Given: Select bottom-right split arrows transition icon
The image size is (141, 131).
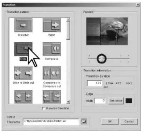Looking at the screenshot, I should [52, 97].
